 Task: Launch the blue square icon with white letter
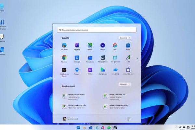(x=77, y=58)
